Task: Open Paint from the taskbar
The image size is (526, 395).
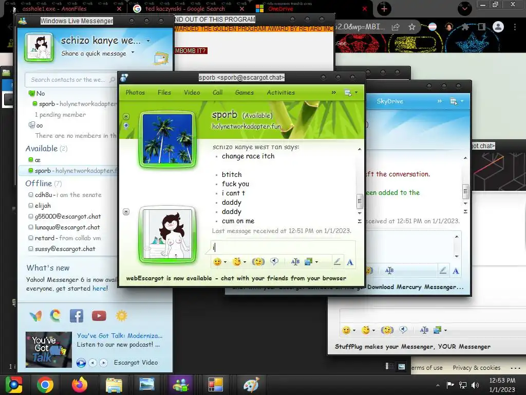Action: [251, 385]
